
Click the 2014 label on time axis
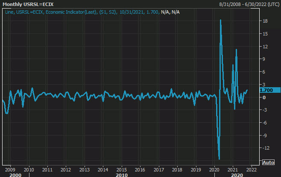click(103, 168)
